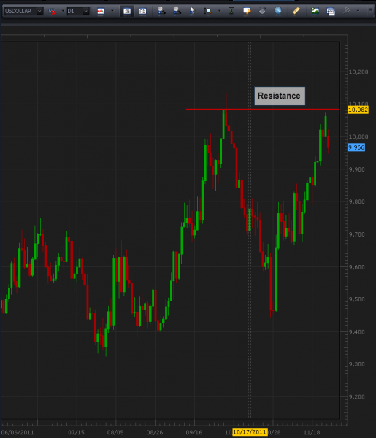Select the cursor pointer tool
The height and width of the screenshot is (438, 376).
192,11
